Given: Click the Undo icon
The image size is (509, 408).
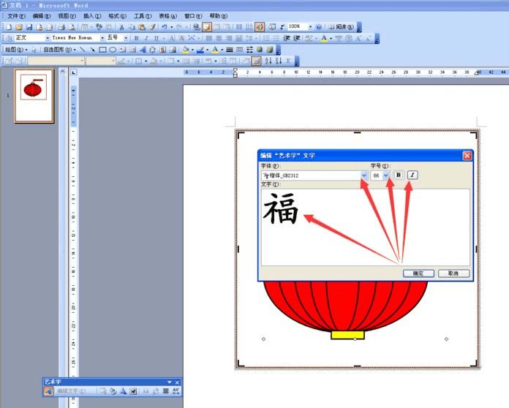Looking at the screenshot, I should pyautogui.click(x=165, y=27).
